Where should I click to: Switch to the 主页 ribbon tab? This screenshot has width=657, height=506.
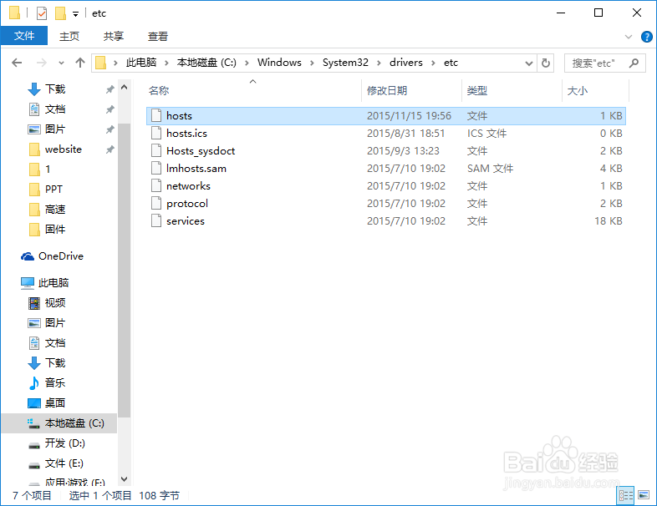69,37
